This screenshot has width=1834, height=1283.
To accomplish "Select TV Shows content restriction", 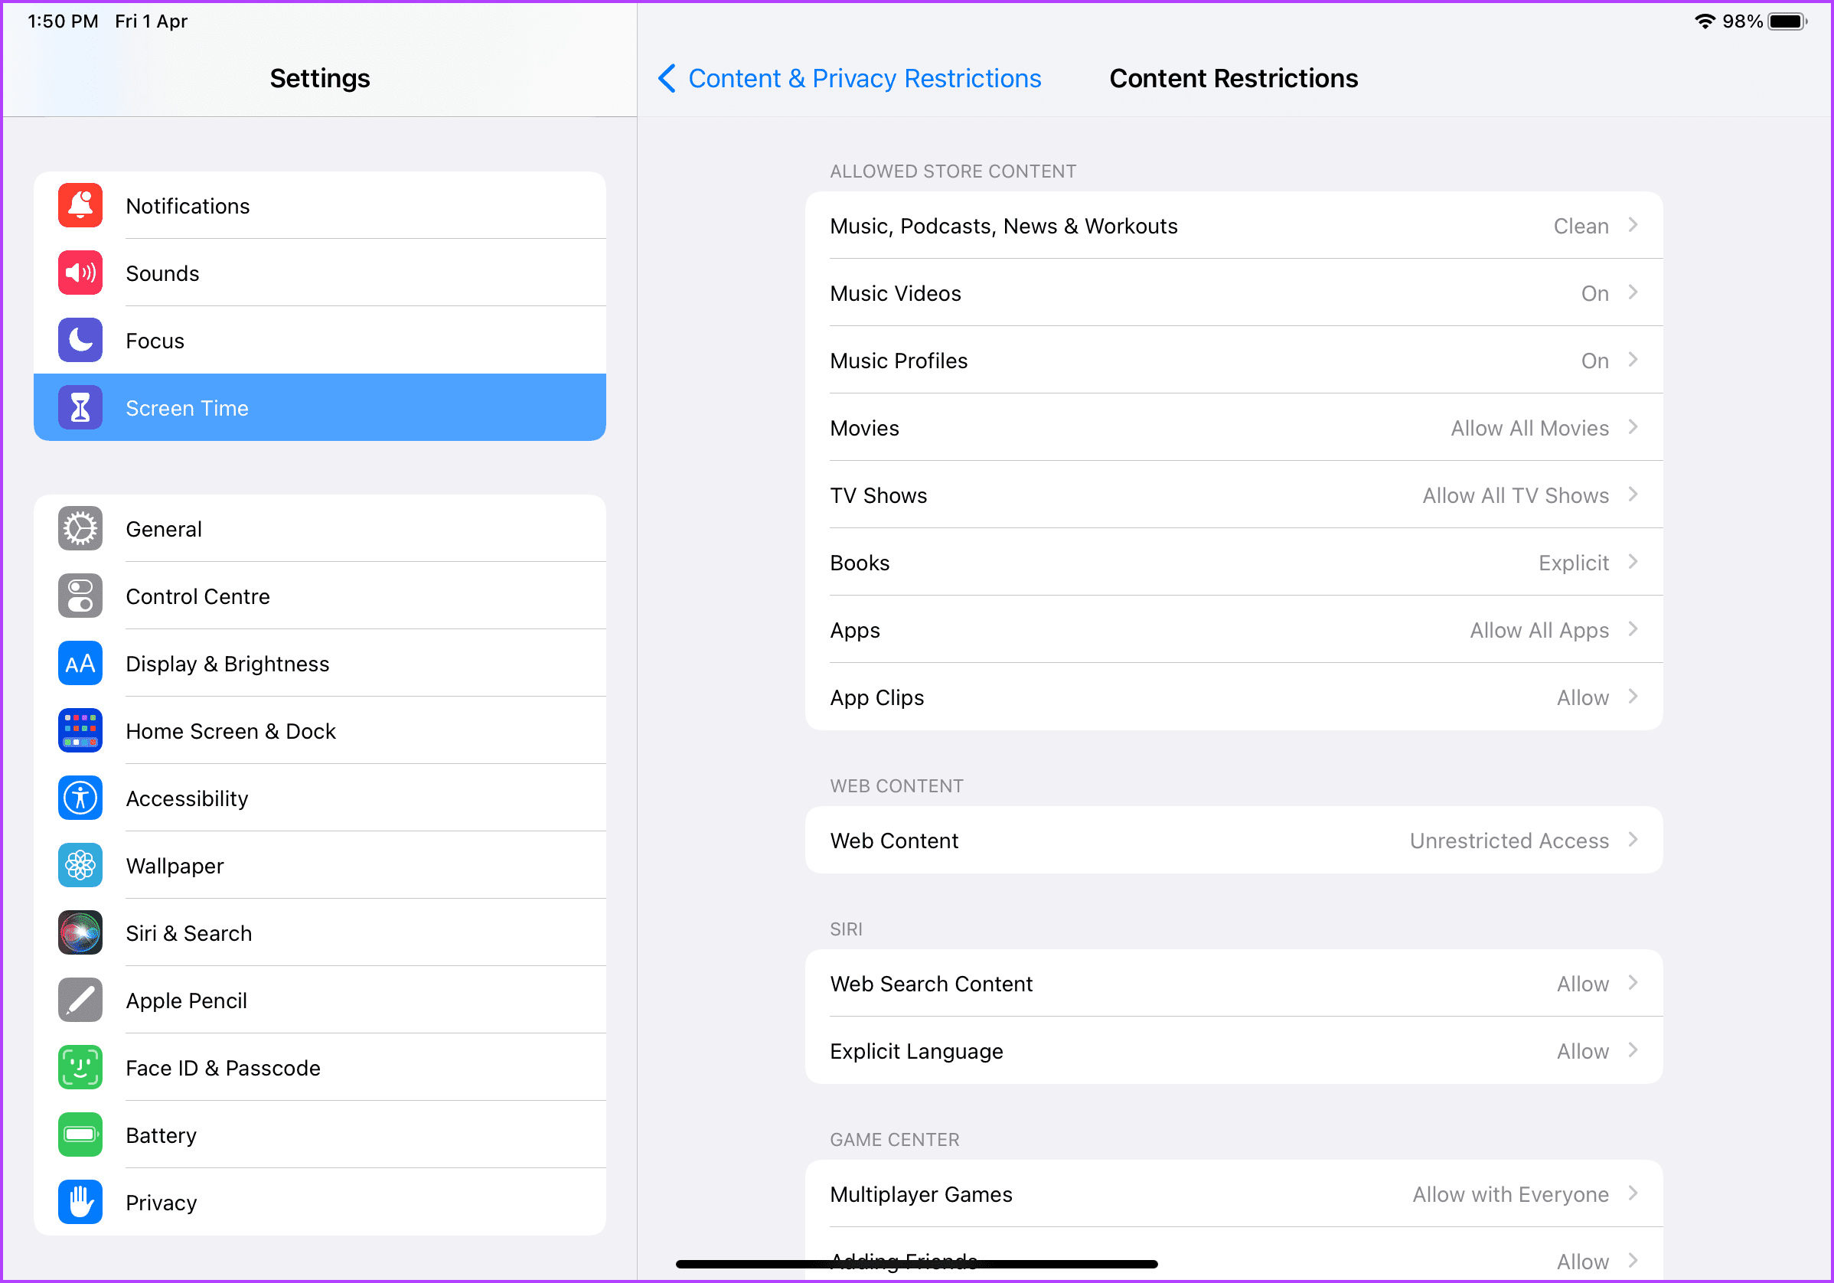I will 1232,495.
